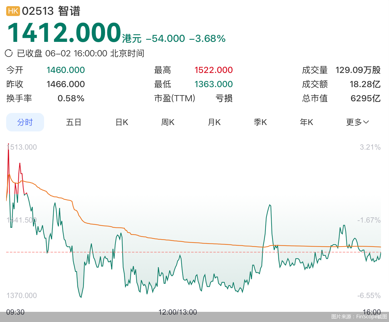This screenshot has height=322, width=389.
Task: Click the 成交额 value 18.28亿
Action: click(365, 84)
